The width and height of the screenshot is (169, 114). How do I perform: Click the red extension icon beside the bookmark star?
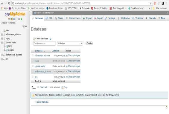155,3
